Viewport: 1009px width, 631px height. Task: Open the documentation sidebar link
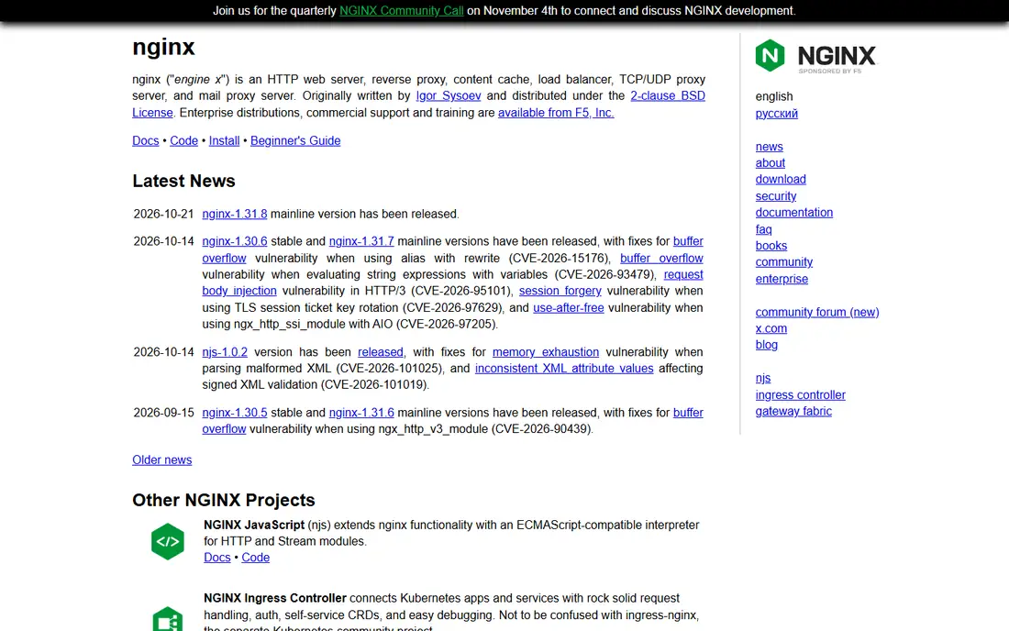tap(794, 212)
